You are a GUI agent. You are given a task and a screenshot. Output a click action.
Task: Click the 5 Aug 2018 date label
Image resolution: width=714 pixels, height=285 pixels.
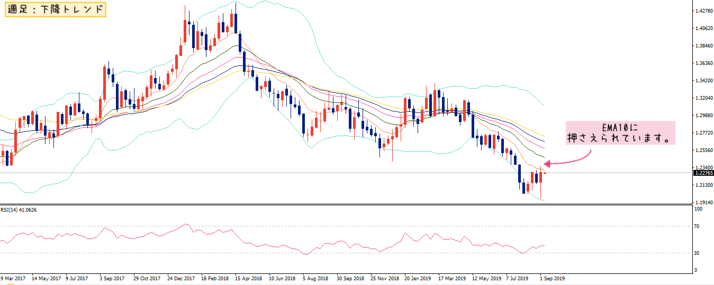click(x=316, y=278)
